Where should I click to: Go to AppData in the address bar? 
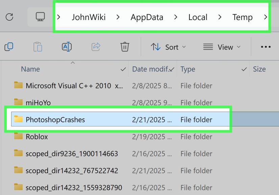(147, 17)
